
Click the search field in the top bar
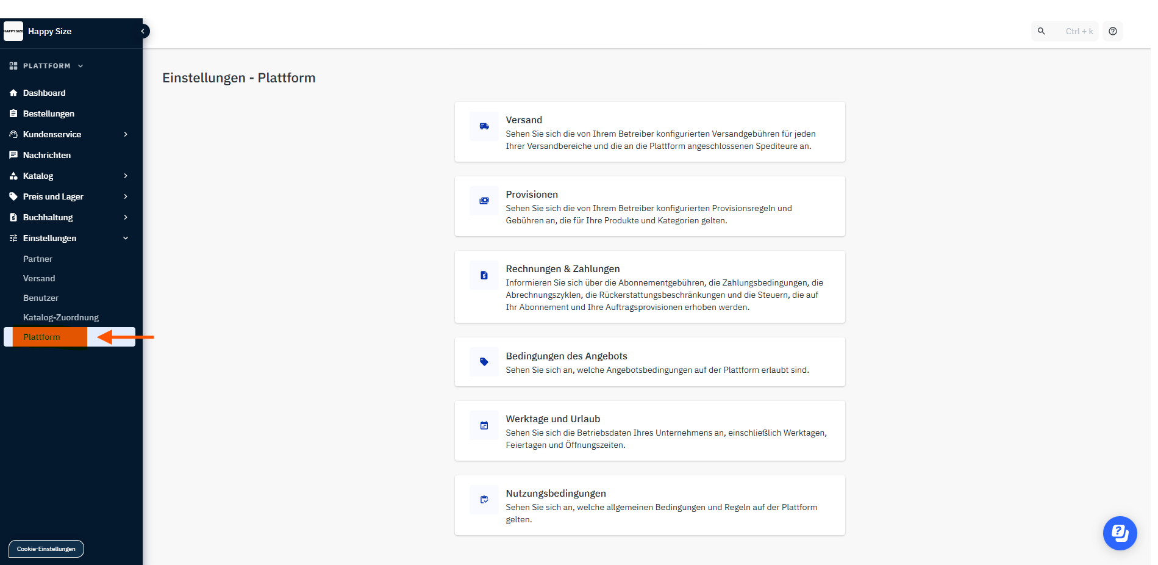pos(1065,31)
